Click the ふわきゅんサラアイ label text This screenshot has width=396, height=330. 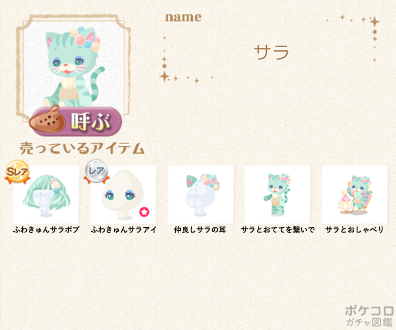[123, 229]
